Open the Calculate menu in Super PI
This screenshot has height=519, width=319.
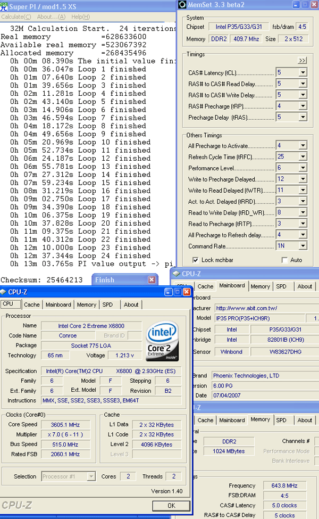tap(13, 17)
